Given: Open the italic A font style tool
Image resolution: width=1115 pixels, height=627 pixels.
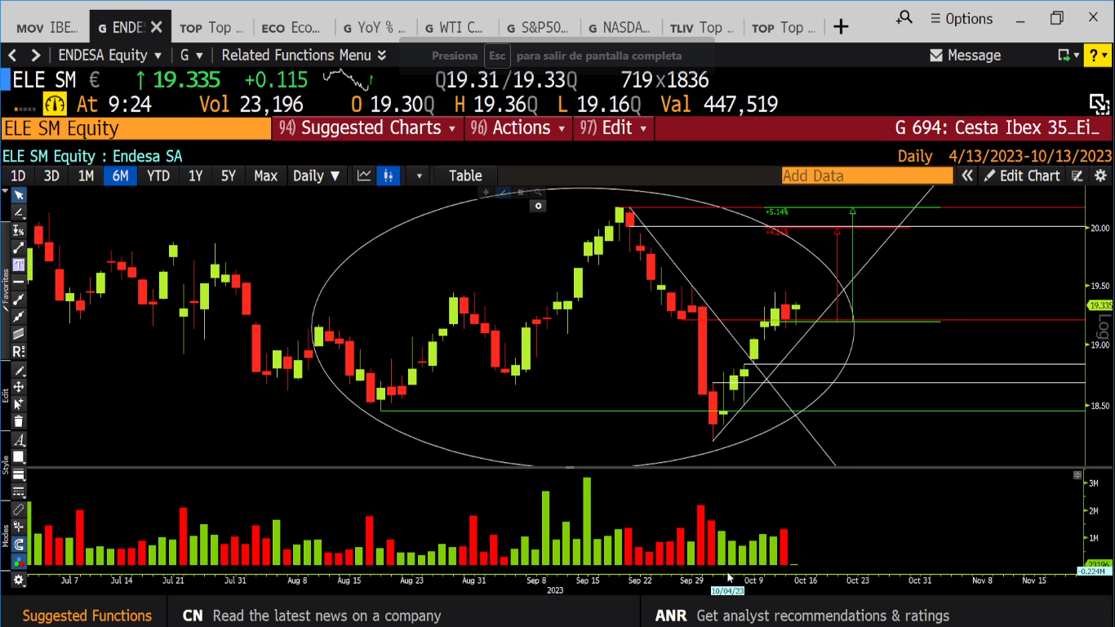Looking at the screenshot, I should tap(18, 440).
